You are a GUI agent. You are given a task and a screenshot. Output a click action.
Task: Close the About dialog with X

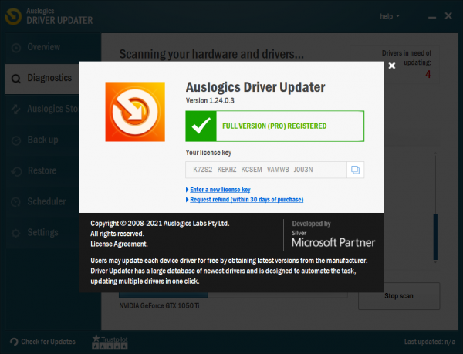392,66
